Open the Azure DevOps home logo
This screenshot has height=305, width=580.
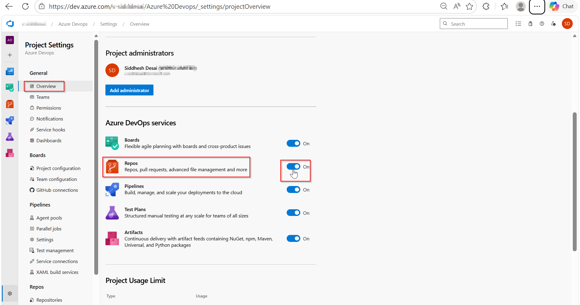click(x=10, y=24)
